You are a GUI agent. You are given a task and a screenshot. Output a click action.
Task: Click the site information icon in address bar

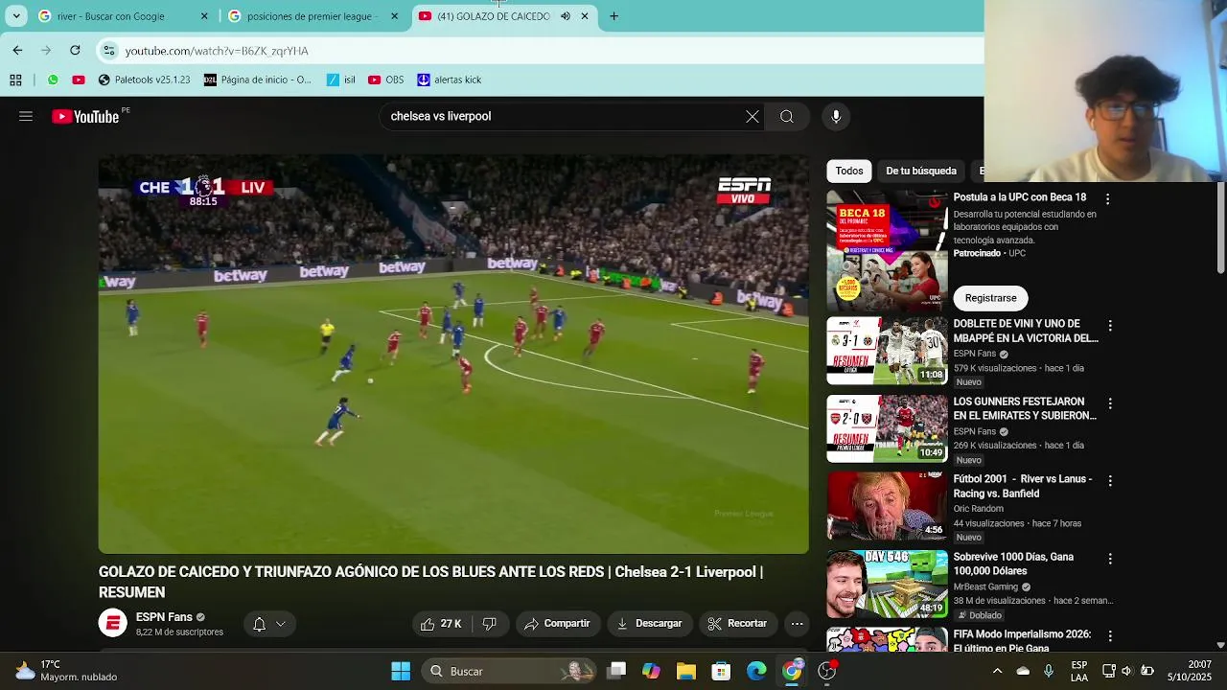pos(109,51)
